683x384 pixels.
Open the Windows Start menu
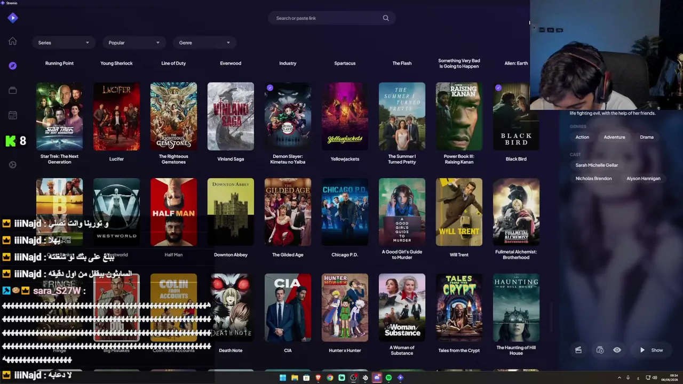click(x=283, y=378)
